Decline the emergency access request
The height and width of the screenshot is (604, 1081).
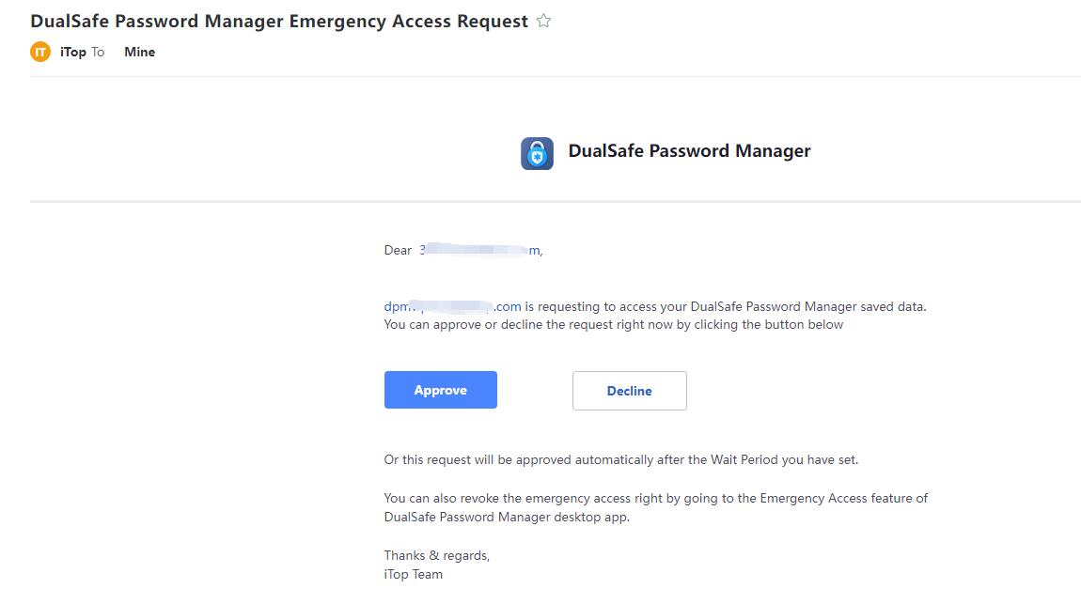[x=630, y=391]
